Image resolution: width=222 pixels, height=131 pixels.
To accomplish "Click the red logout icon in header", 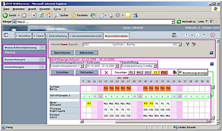I will (x=213, y=35).
